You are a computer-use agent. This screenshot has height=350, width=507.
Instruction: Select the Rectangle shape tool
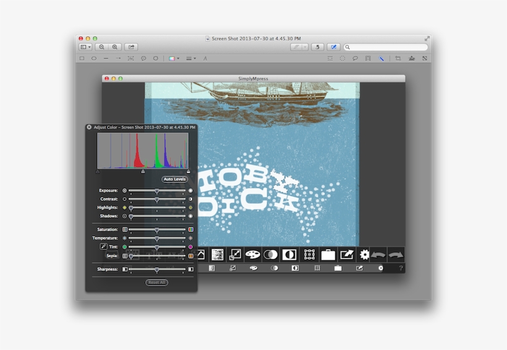(82, 59)
